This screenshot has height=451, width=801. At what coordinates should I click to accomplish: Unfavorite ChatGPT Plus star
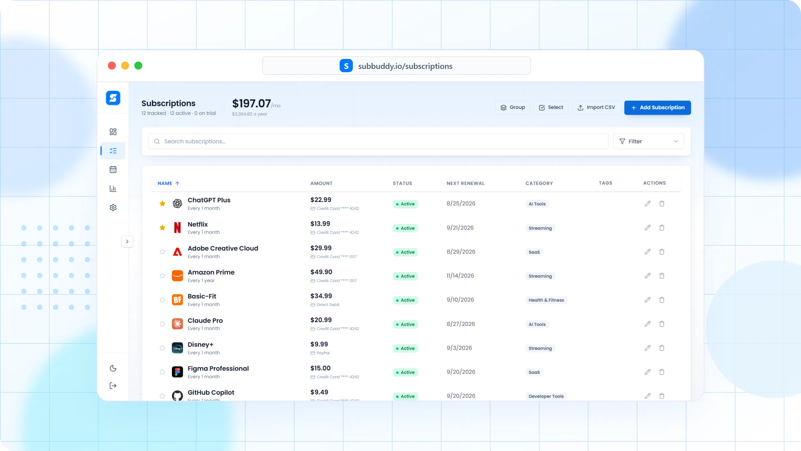coord(162,204)
